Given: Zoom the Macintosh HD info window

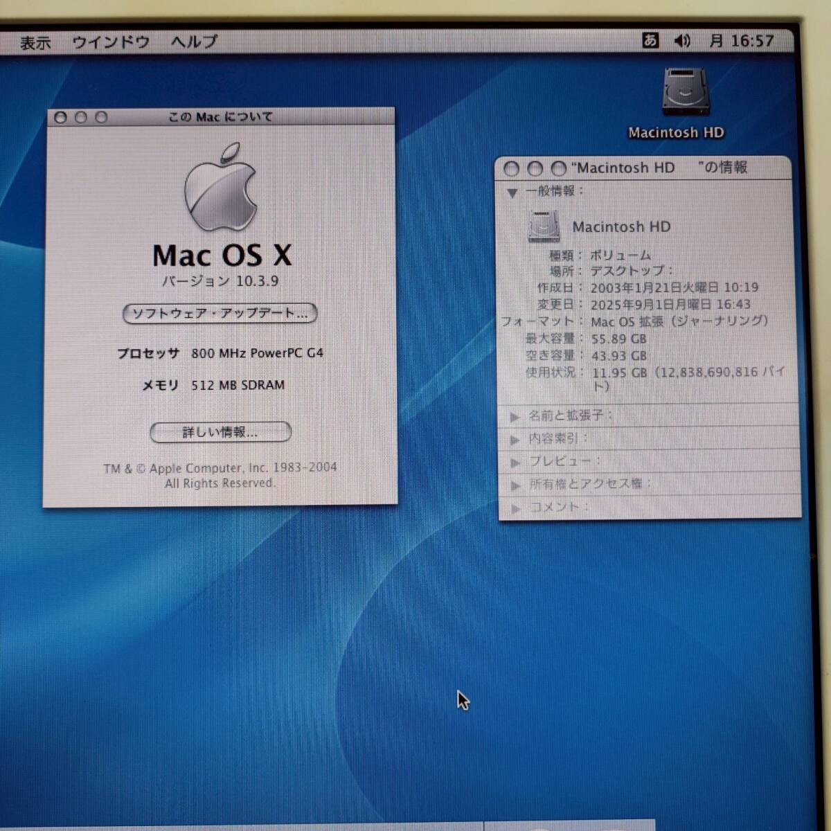Looking at the screenshot, I should point(558,168).
